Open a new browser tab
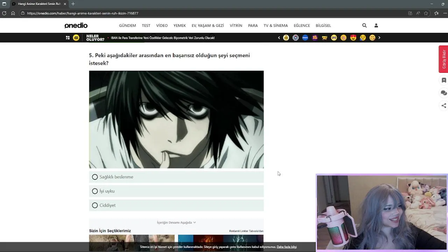448x252 pixels. coord(73,4)
